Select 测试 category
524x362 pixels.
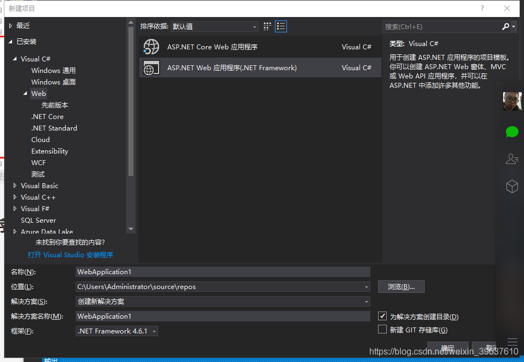(x=38, y=174)
